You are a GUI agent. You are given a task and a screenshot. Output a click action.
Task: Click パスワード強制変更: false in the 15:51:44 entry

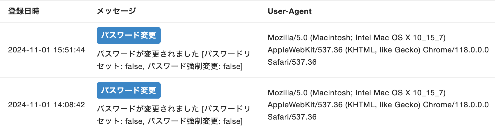click(x=195, y=67)
